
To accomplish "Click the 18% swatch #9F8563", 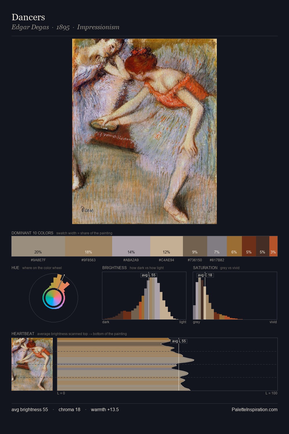I will [88, 246].
